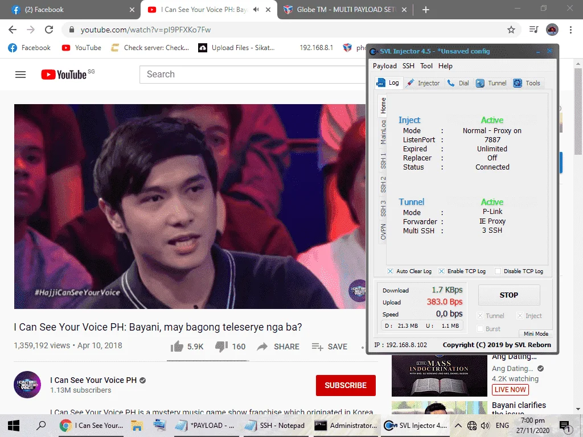Click the browser forward arrow

[31, 30]
